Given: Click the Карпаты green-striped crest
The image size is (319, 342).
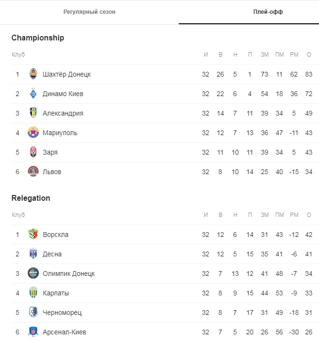Looking at the screenshot, I should [33, 293].
